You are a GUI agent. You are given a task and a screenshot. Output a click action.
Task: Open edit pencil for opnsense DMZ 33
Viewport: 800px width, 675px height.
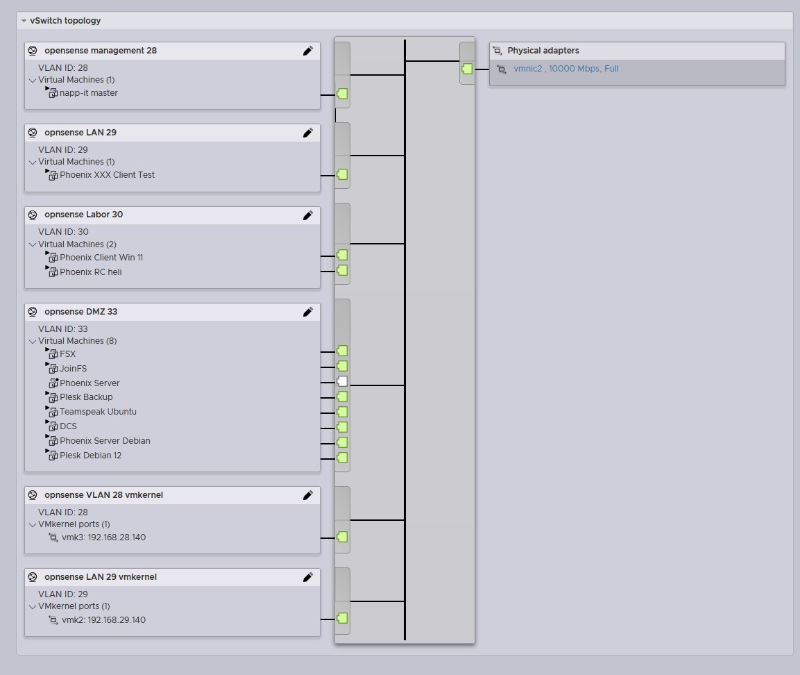pyautogui.click(x=308, y=312)
